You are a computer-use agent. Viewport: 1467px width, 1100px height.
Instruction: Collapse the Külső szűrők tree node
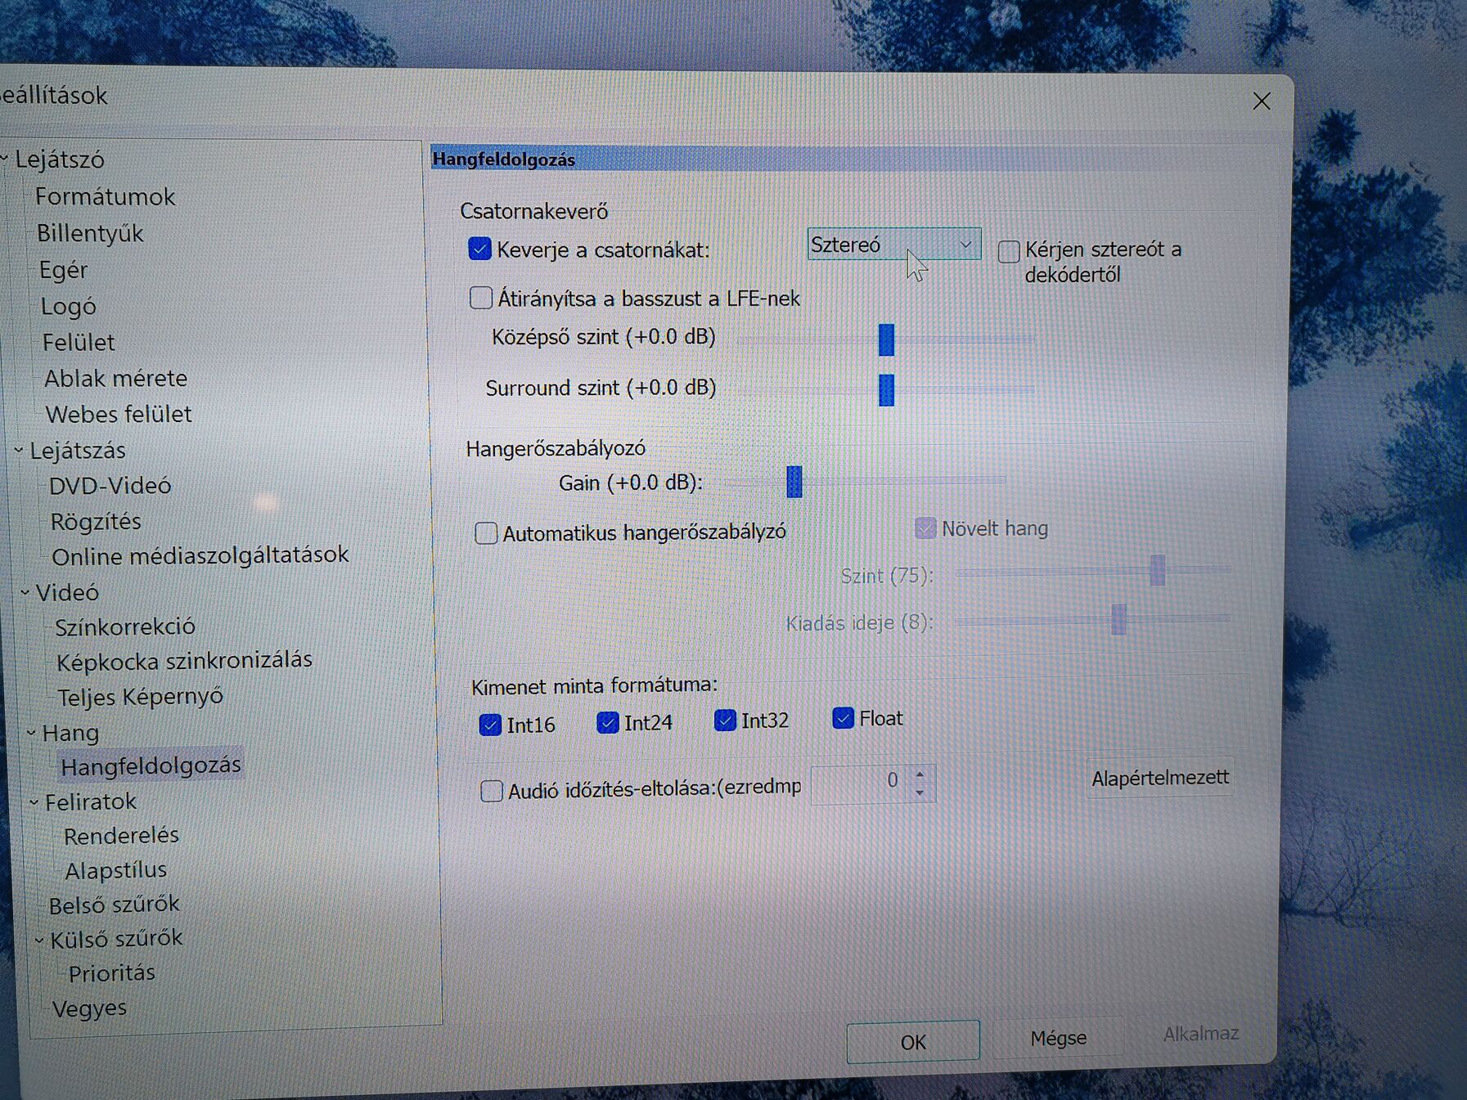click(39, 941)
